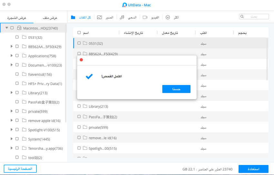Image resolution: width=274 pixels, height=175 pixels.
Task: Expand the remove apple id(16) folder
Action: pyautogui.click(x=12, y=120)
